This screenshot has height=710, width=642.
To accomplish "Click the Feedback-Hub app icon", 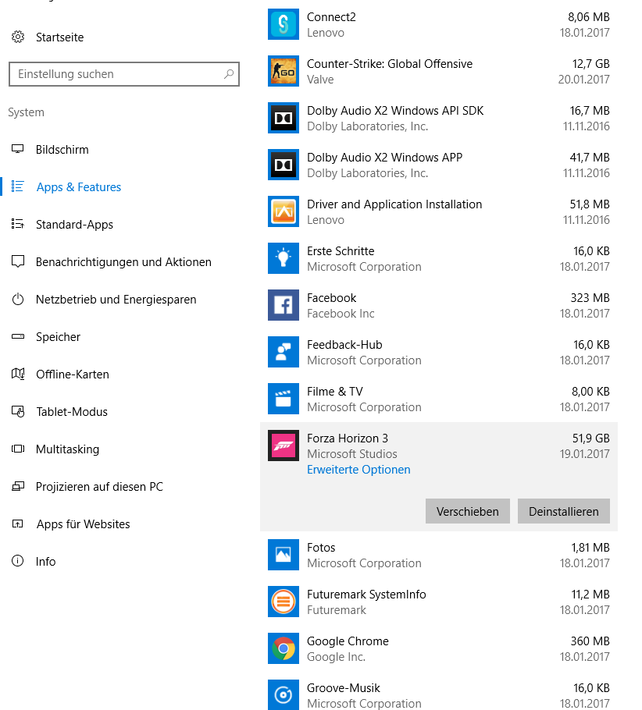I will pos(284,352).
